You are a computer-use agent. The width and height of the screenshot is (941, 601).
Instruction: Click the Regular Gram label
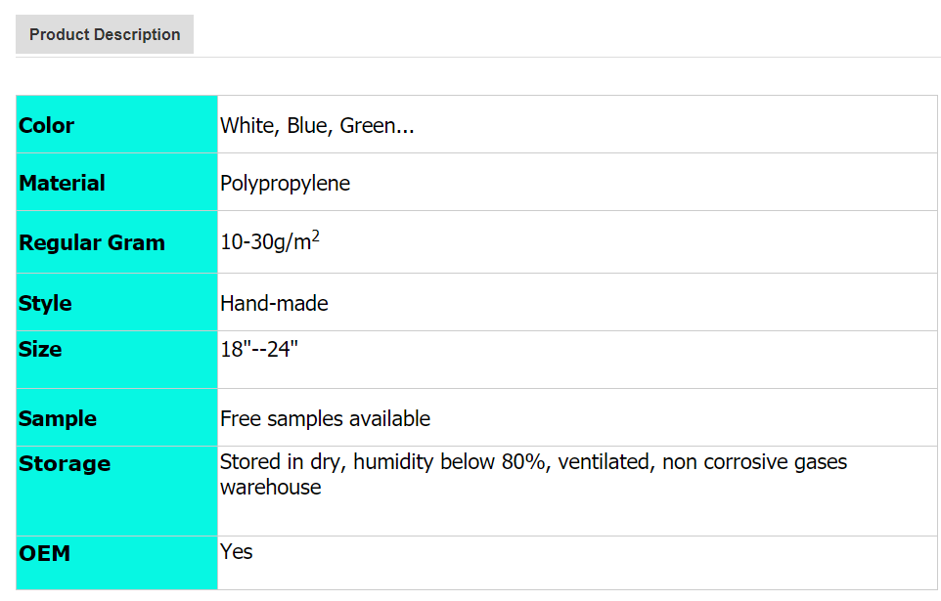92,242
